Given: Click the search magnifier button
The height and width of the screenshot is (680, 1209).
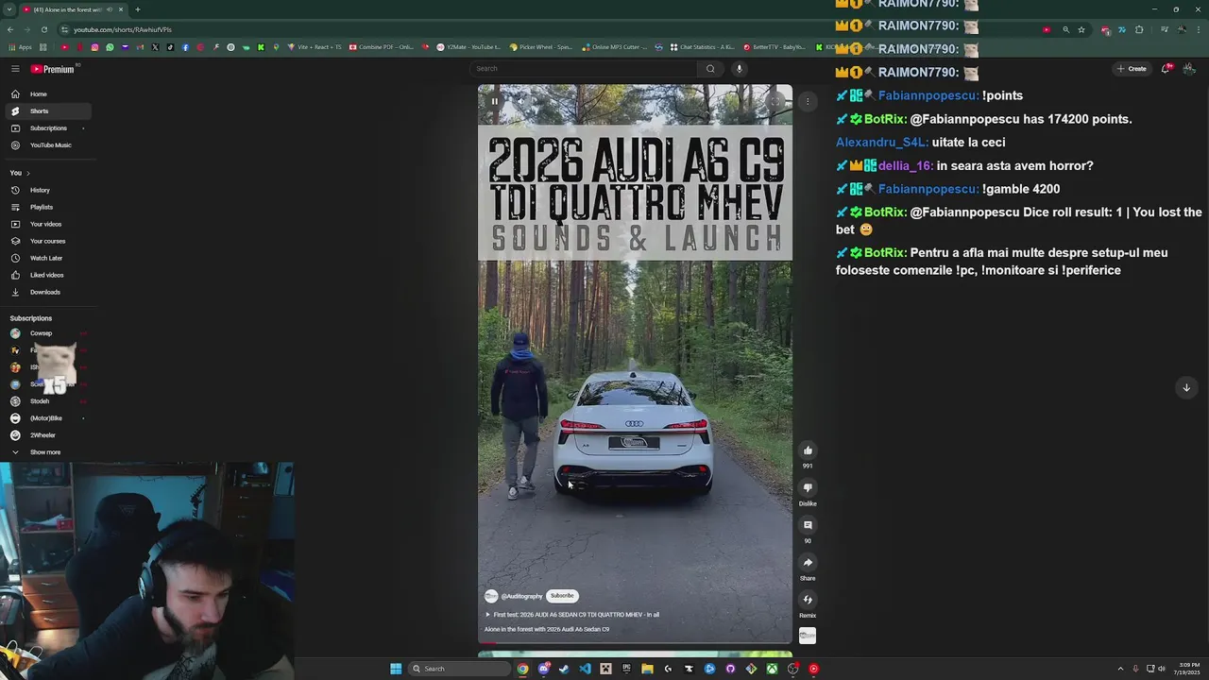Looking at the screenshot, I should click(710, 69).
